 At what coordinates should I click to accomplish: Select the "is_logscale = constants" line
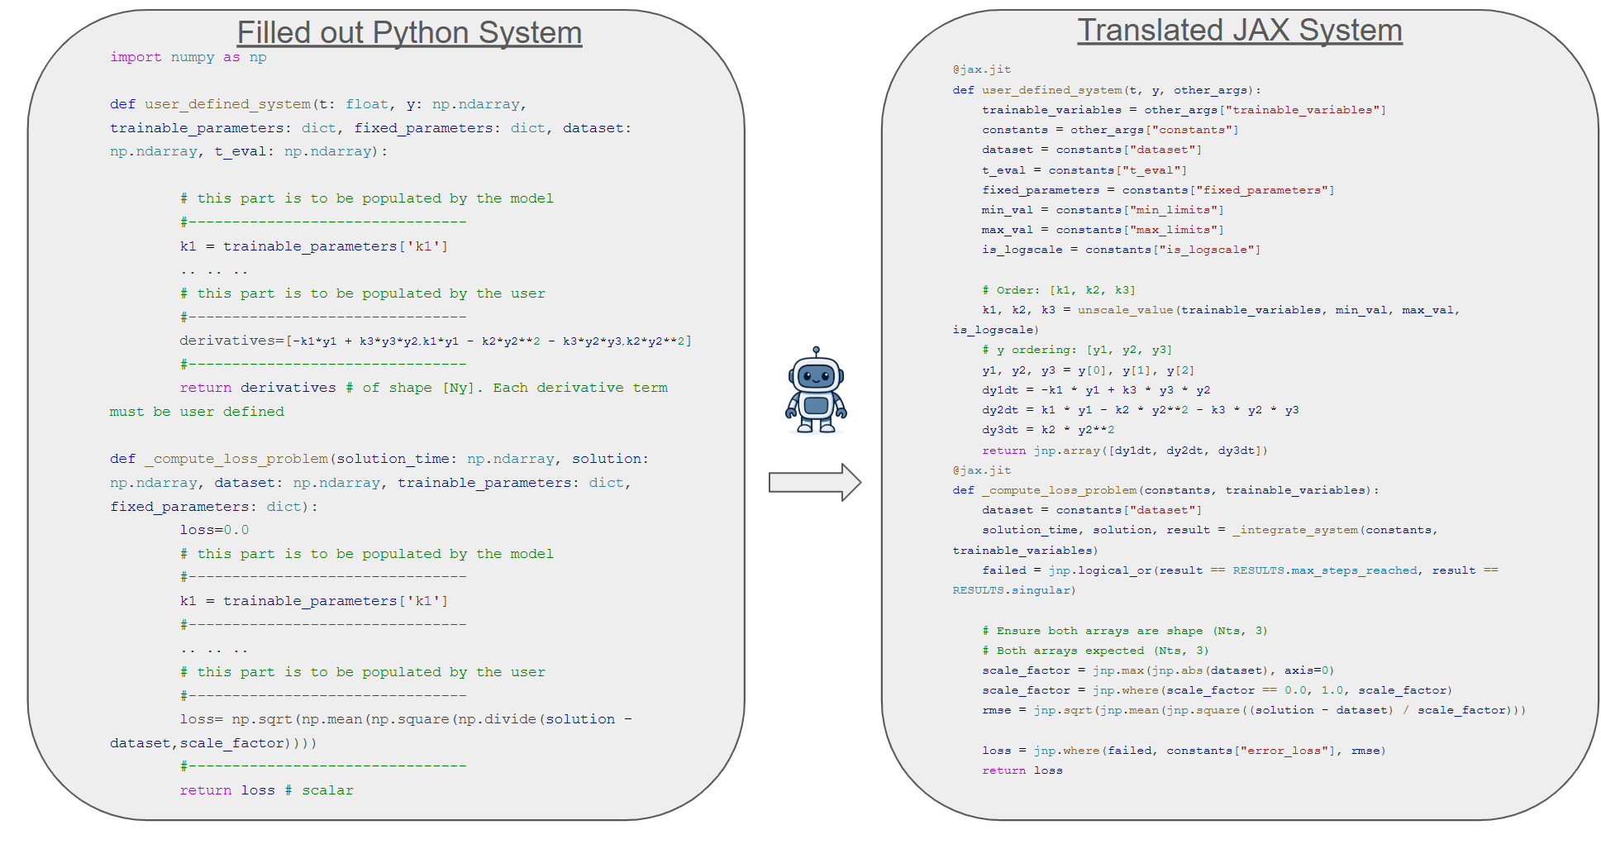coord(1122,250)
